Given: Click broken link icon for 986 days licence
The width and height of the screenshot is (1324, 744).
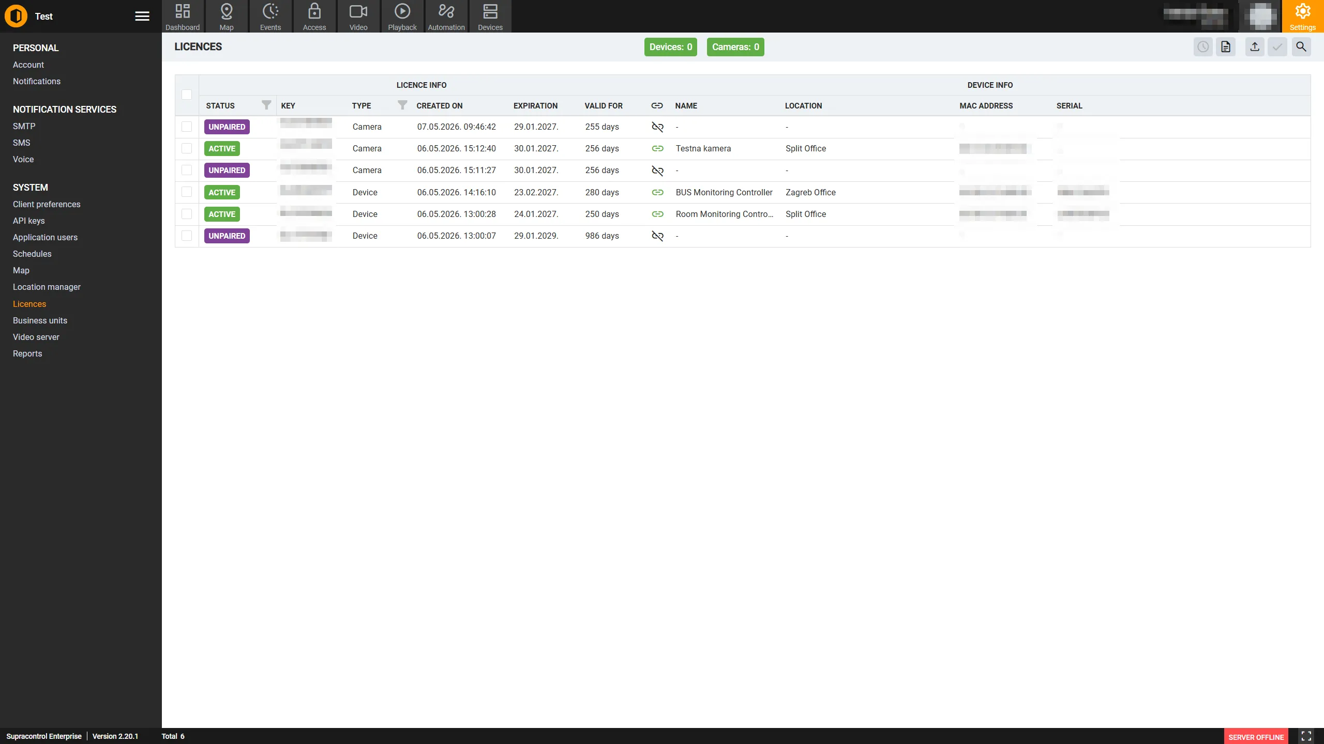Looking at the screenshot, I should point(657,236).
